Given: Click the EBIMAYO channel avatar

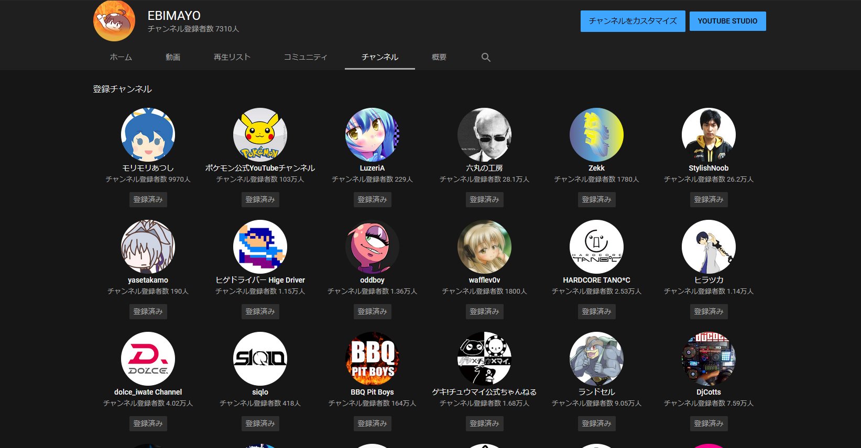Looking at the screenshot, I should pos(114,21).
